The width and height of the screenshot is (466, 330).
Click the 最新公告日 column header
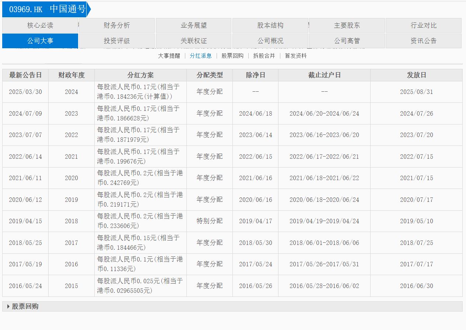25,75
